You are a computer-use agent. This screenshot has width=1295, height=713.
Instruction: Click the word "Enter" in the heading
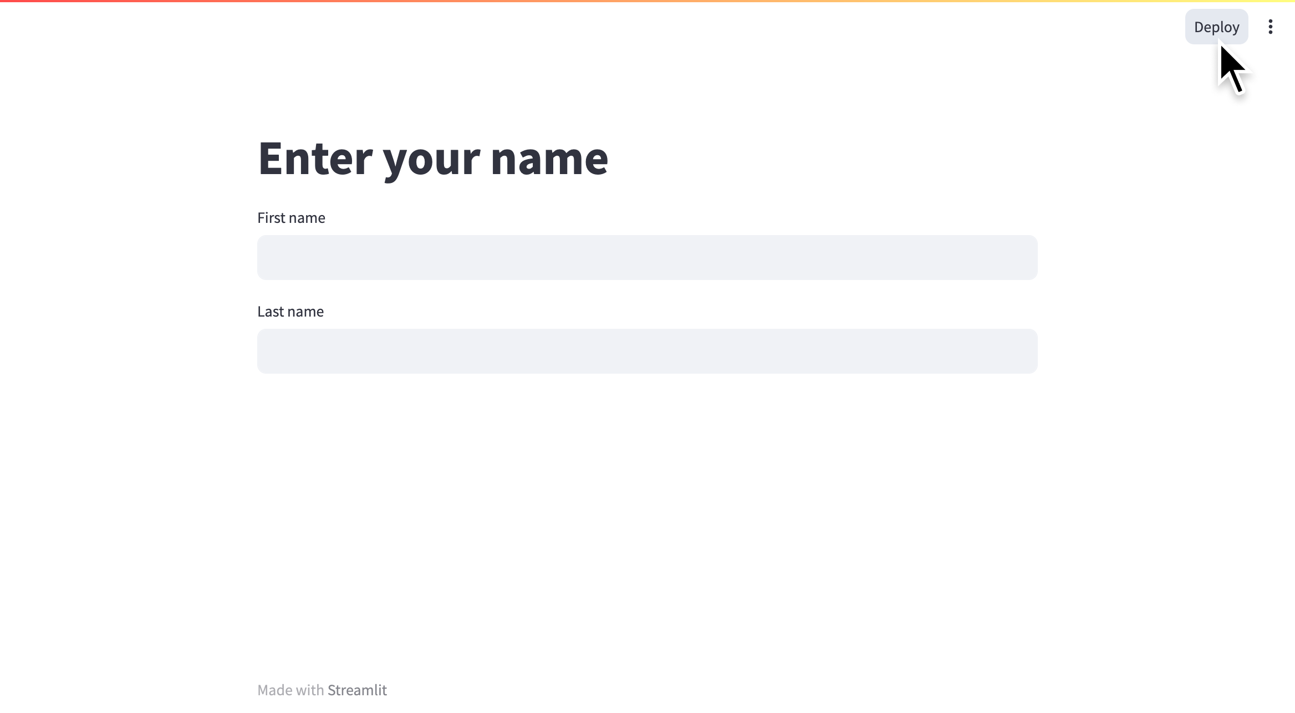point(315,159)
